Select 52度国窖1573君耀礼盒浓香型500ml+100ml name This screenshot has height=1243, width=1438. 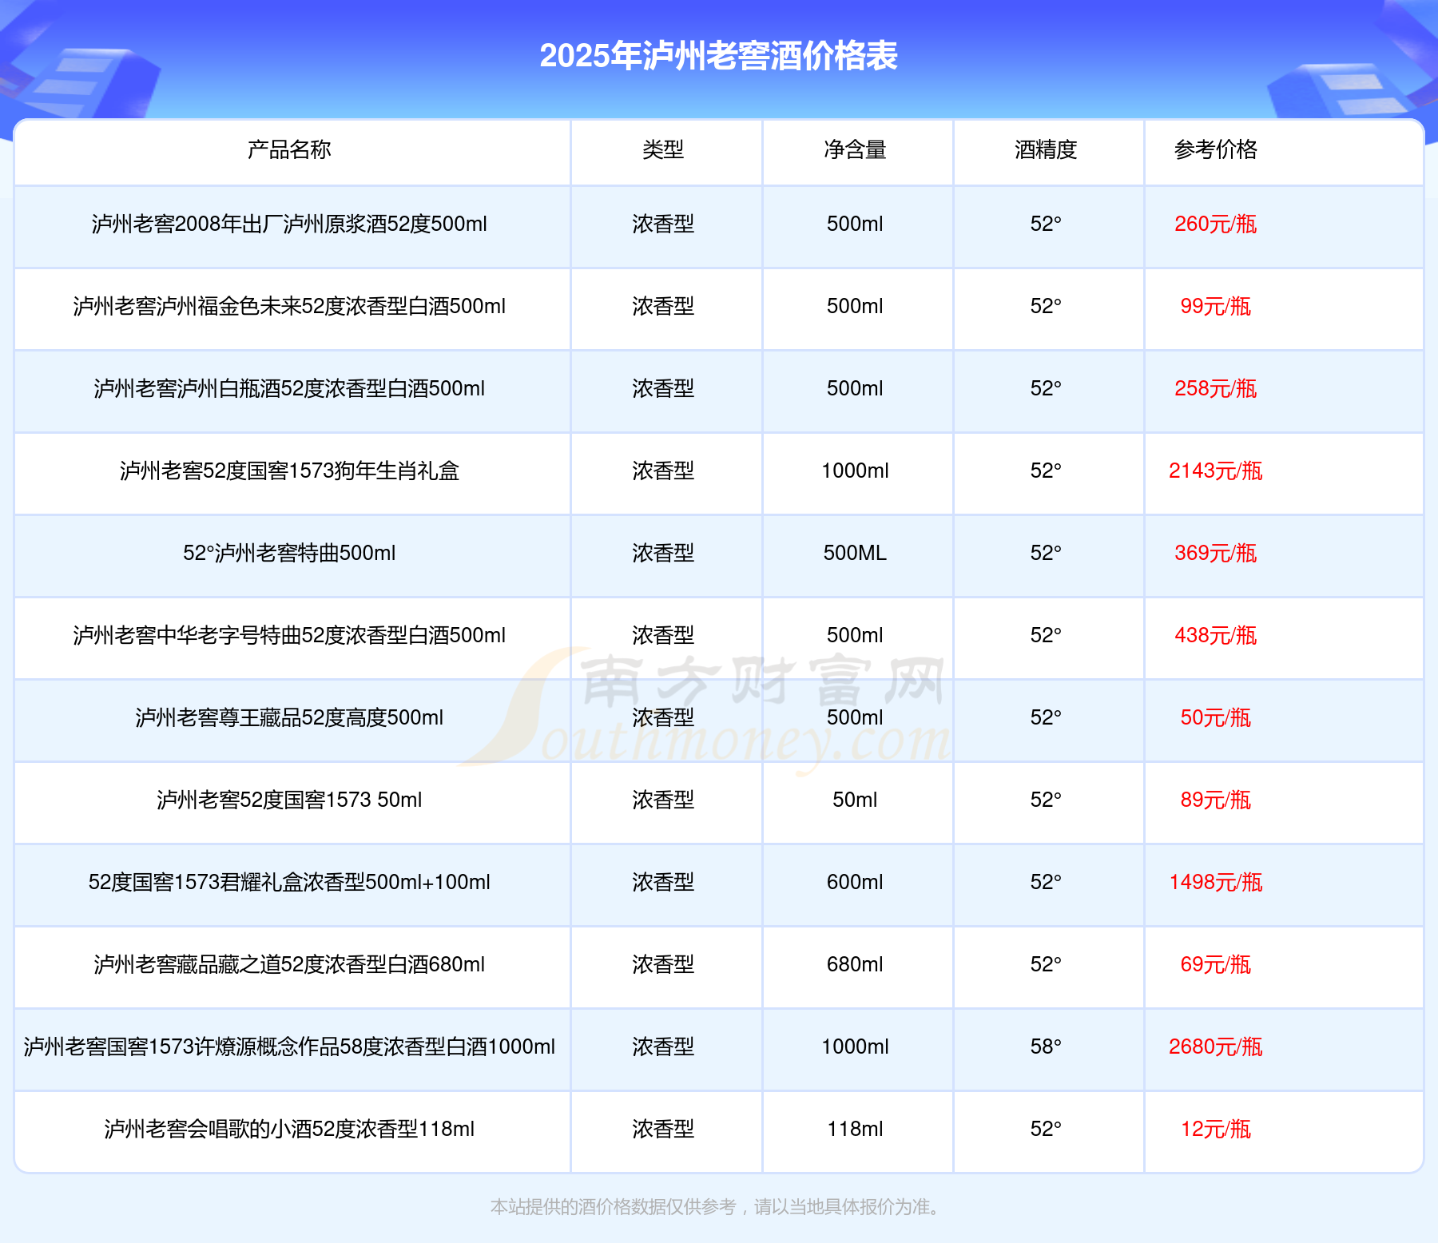coord(289,883)
